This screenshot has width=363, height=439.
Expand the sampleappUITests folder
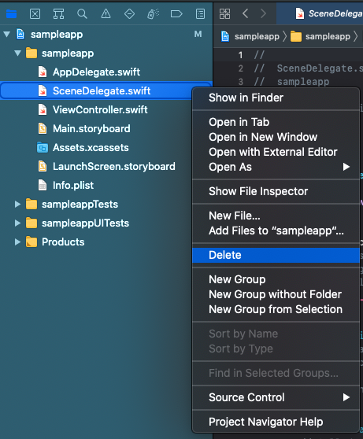click(x=17, y=223)
